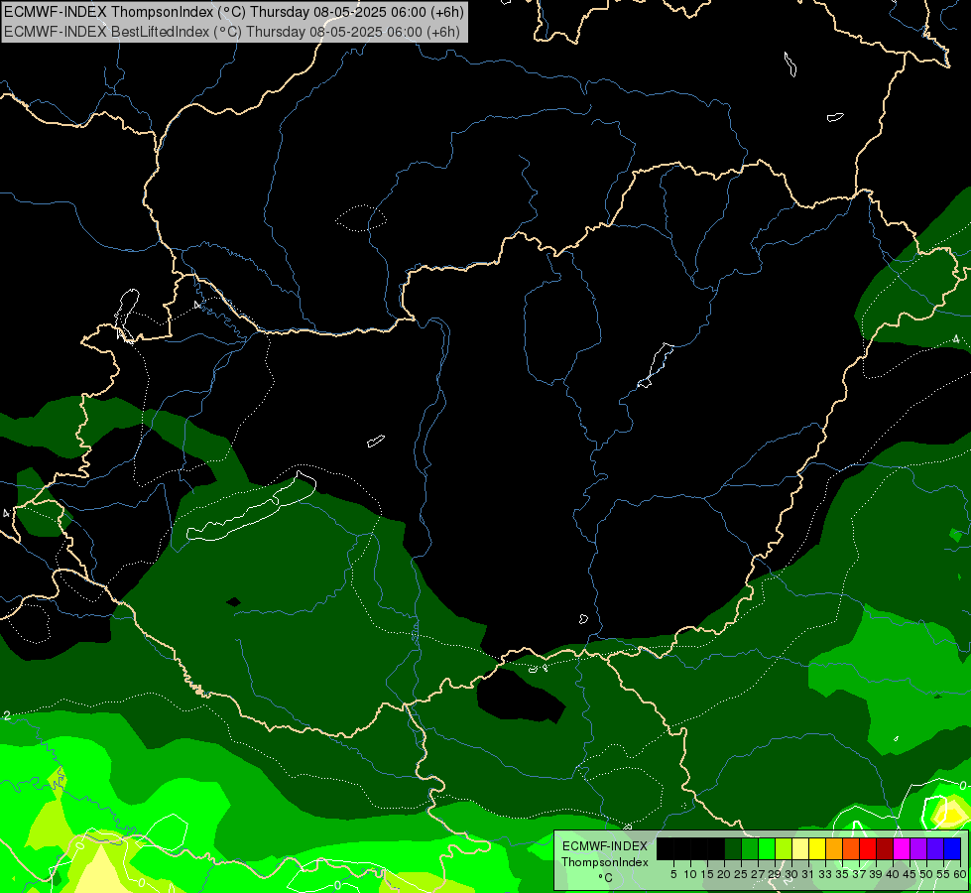Image resolution: width=971 pixels, height=893 pixels.
Task: Select the dark green 20–25 legend swatch
Action: 733,848
